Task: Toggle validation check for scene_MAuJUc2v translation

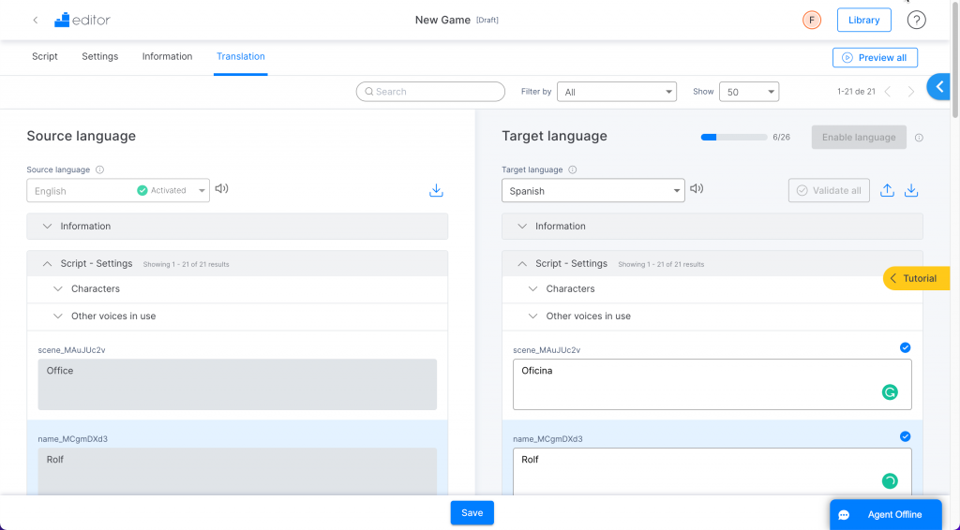Action: pyautogui.click(x=905, y=347)
